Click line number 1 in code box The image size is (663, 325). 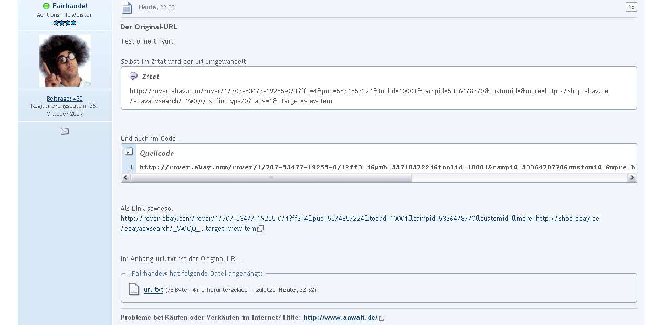click(x=131, y=167)
